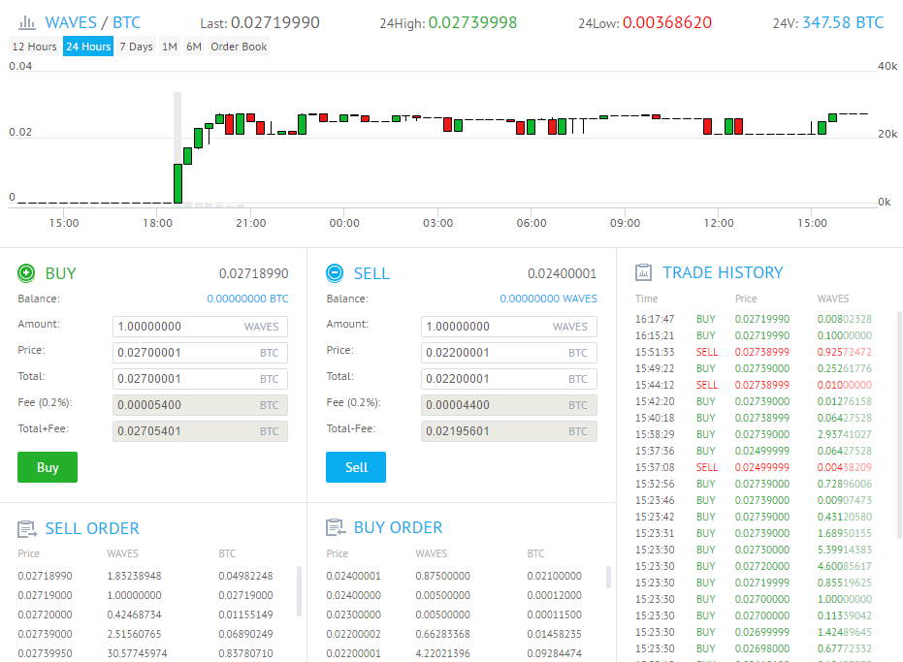Screen dimensions: 903x662
Task: Click the green plus BUY icon
Action: click(x=26, y=273)
